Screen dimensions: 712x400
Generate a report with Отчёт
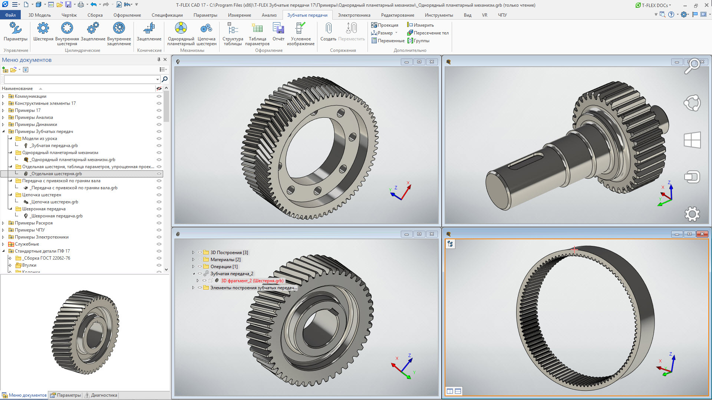[278, 32]
